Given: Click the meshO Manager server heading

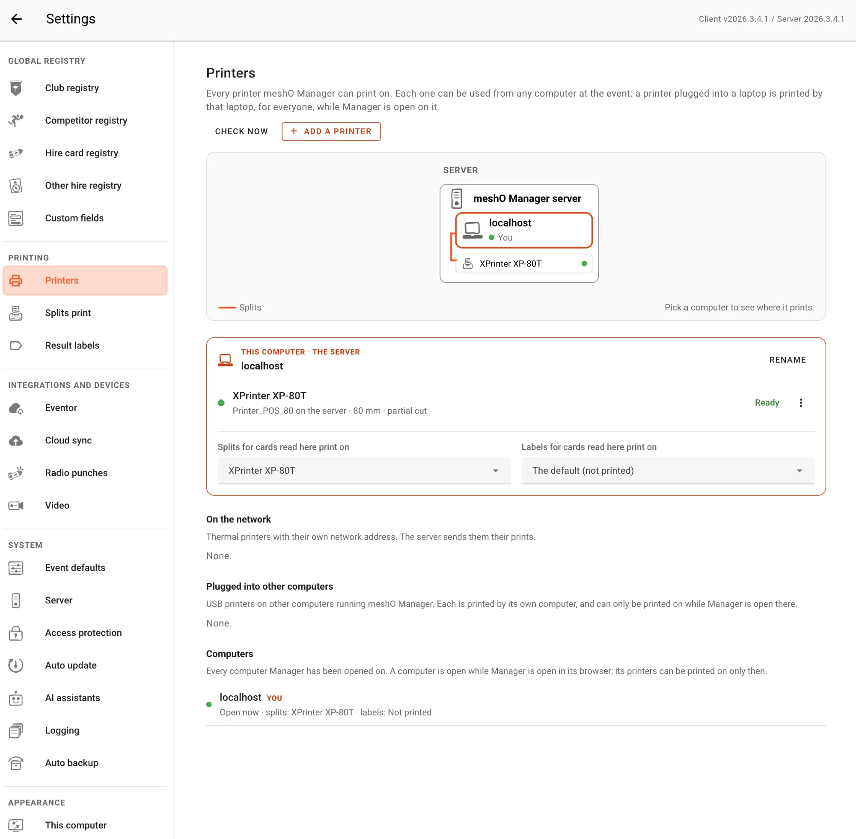Looking at the screenshot, I should 527,198.
